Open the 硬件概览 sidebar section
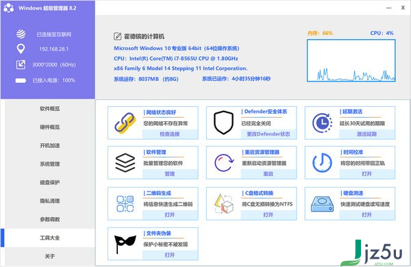Screen dimensions: 411x267 tap(50, 127)
